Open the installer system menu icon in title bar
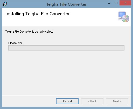The height and width of the screenshot is (109, 133). tap(5, 4)
